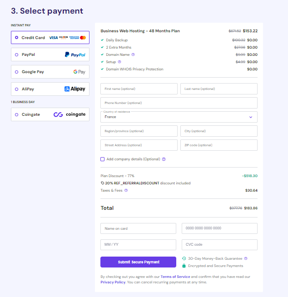The height and width of the screenshot is (297, 288).
Task: Click the G Pay logo
Action: 79,72
